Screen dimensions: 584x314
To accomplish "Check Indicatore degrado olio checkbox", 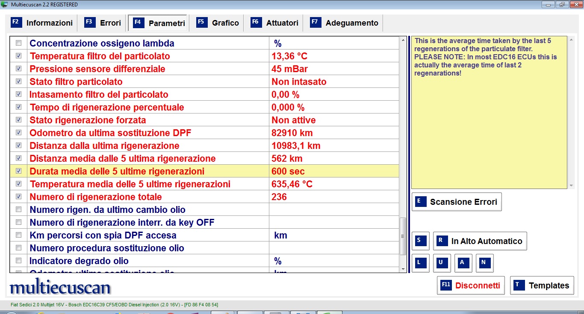I will point(18,261).
